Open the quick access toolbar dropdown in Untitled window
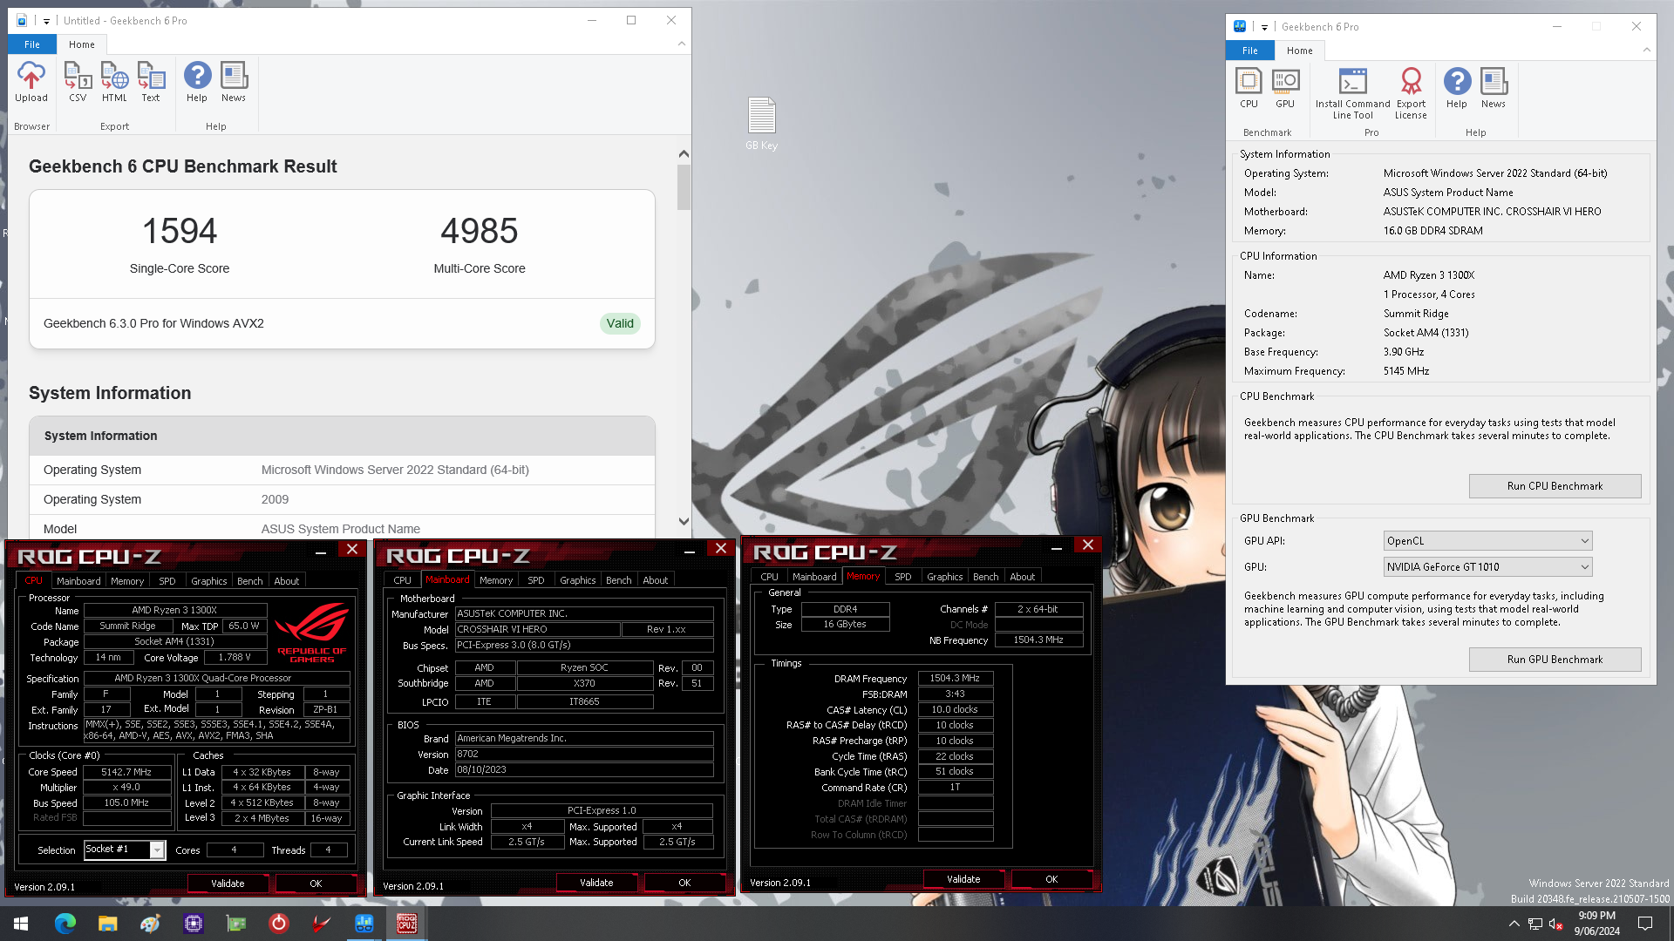Screen dimensions: 1674x941 (46, 21)
